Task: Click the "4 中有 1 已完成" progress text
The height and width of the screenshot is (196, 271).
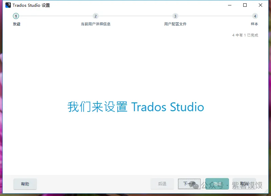Action: [245, 35]
